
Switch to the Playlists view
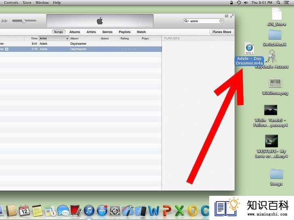click(x=125, y=32)
